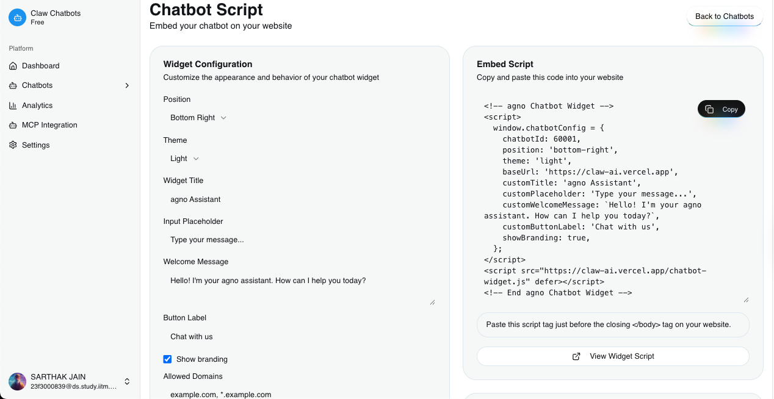Click the Back to Chatbots button
This screenshot has height=399, width=774.
[x=725, y=16]
